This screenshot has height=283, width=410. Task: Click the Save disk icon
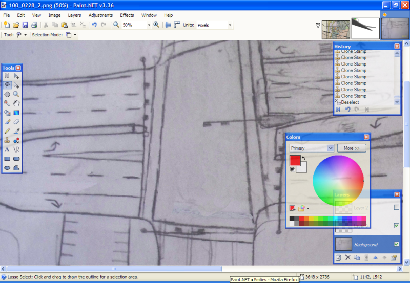tap(25, 25)
